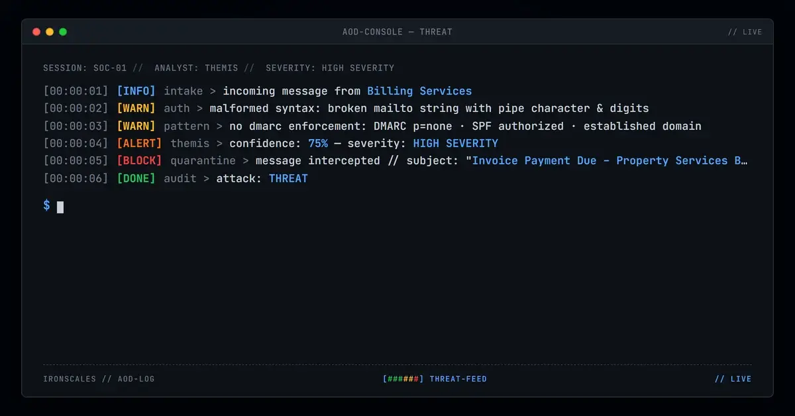
Task: Click the no dmarc enforcement message
Action: pos(465,126)
